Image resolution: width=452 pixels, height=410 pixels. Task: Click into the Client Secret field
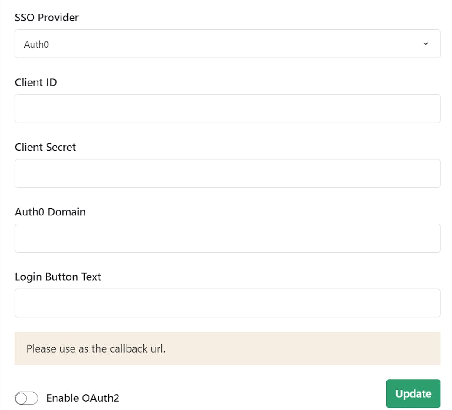click(x=227, y=173)
